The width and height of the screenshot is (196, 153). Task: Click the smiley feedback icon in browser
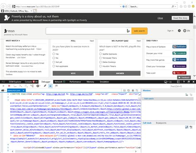[193, 6]
